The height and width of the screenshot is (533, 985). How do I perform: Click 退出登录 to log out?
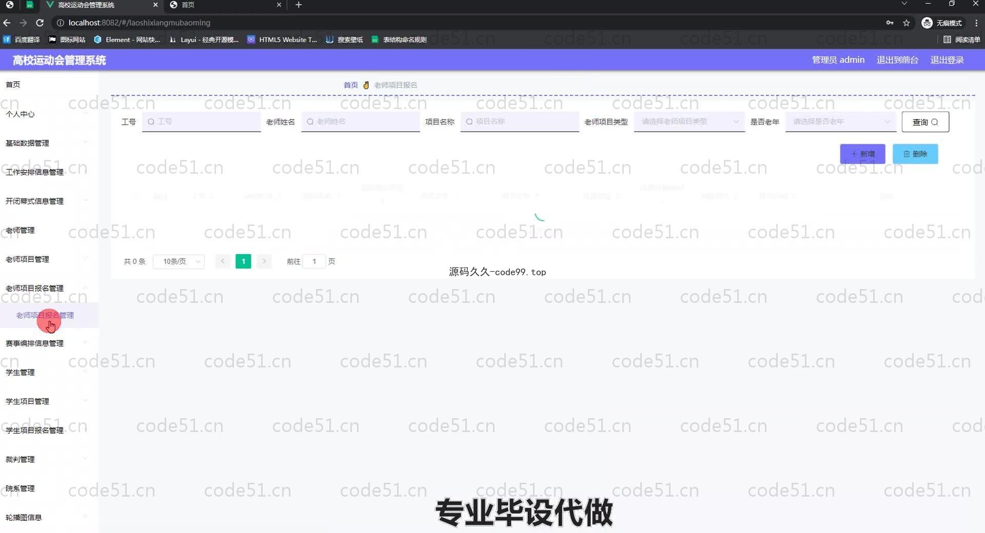tap(947, 60)
